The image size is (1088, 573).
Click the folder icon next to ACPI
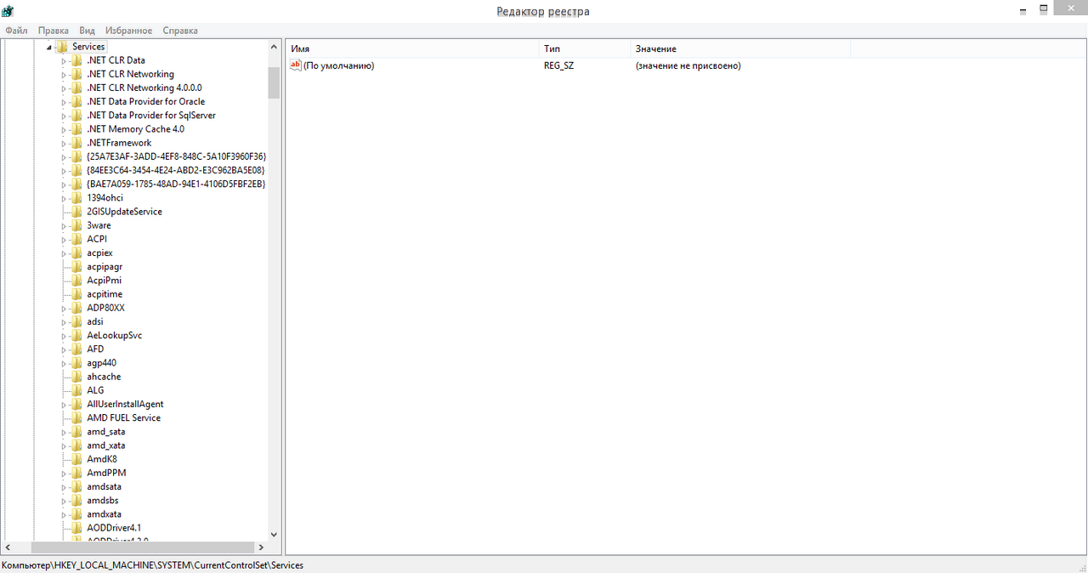[x=77, y=239]
